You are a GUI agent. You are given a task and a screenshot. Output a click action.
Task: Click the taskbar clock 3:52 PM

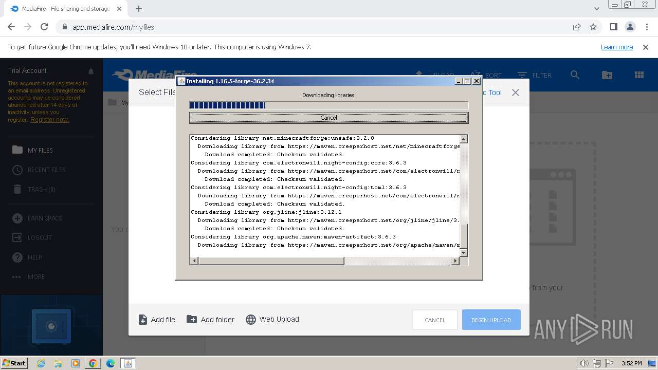[631, 363]
